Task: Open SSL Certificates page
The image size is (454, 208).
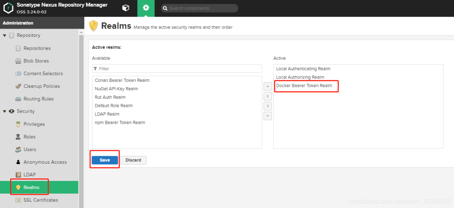Action: pyautogui.click(x=41, y=200)
